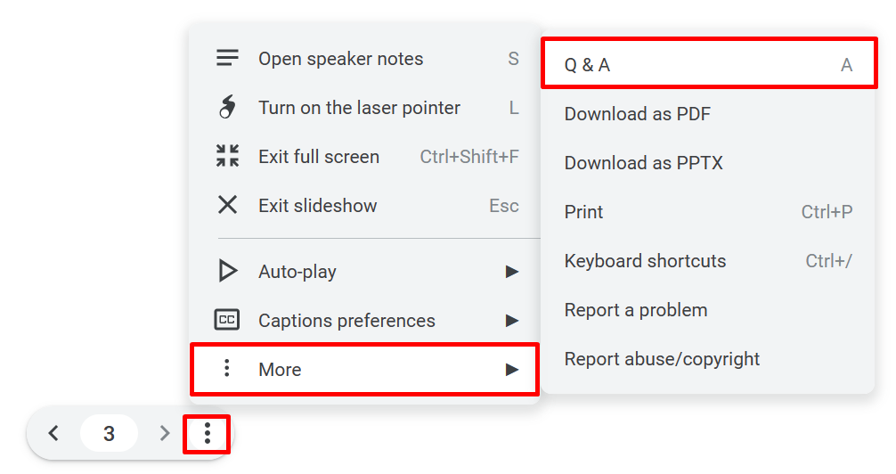The width and height of the screenshot is (896, 474).
Task: Click the three-dot icon beside More
Action: pos(227,369)
